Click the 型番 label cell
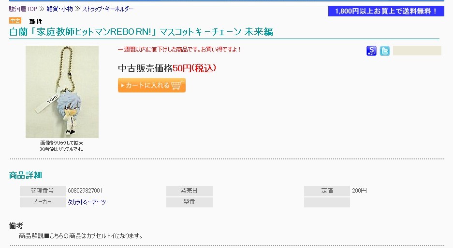Screen dimensions: 453x248 189,202
